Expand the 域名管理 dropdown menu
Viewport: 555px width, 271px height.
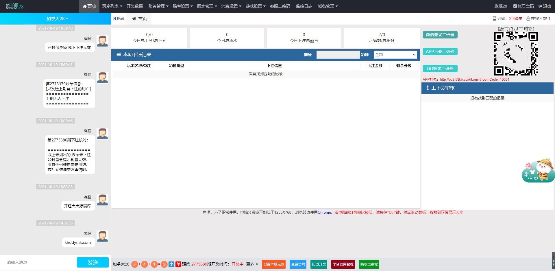click(x=328, y=6)
